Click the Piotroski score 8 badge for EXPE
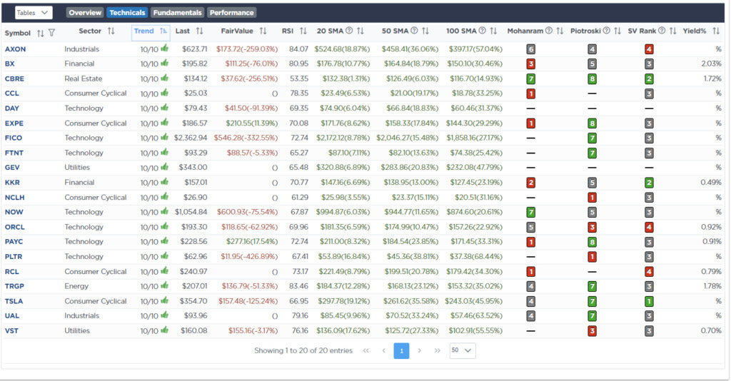Image resolution: width=731 pixels, height=381 pixels. coord(592,123)
